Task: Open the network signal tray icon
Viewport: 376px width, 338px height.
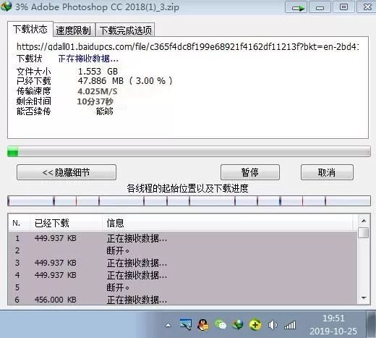Action: pos(290,325)
